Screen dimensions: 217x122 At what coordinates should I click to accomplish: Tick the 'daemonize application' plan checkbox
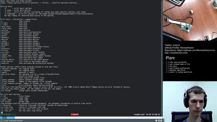click(167, 70)
